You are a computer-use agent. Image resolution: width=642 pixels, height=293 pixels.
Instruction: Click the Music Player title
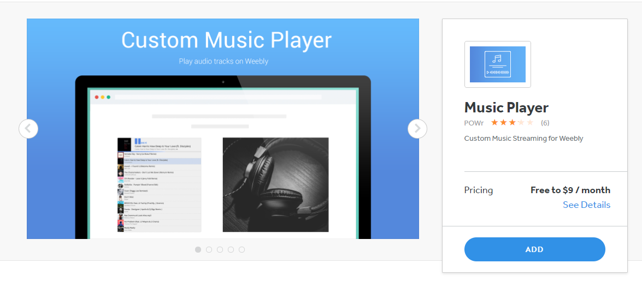click(x=506, y=107)
